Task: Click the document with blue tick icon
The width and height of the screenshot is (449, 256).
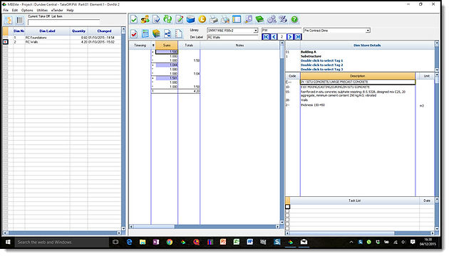Action: 156,19
